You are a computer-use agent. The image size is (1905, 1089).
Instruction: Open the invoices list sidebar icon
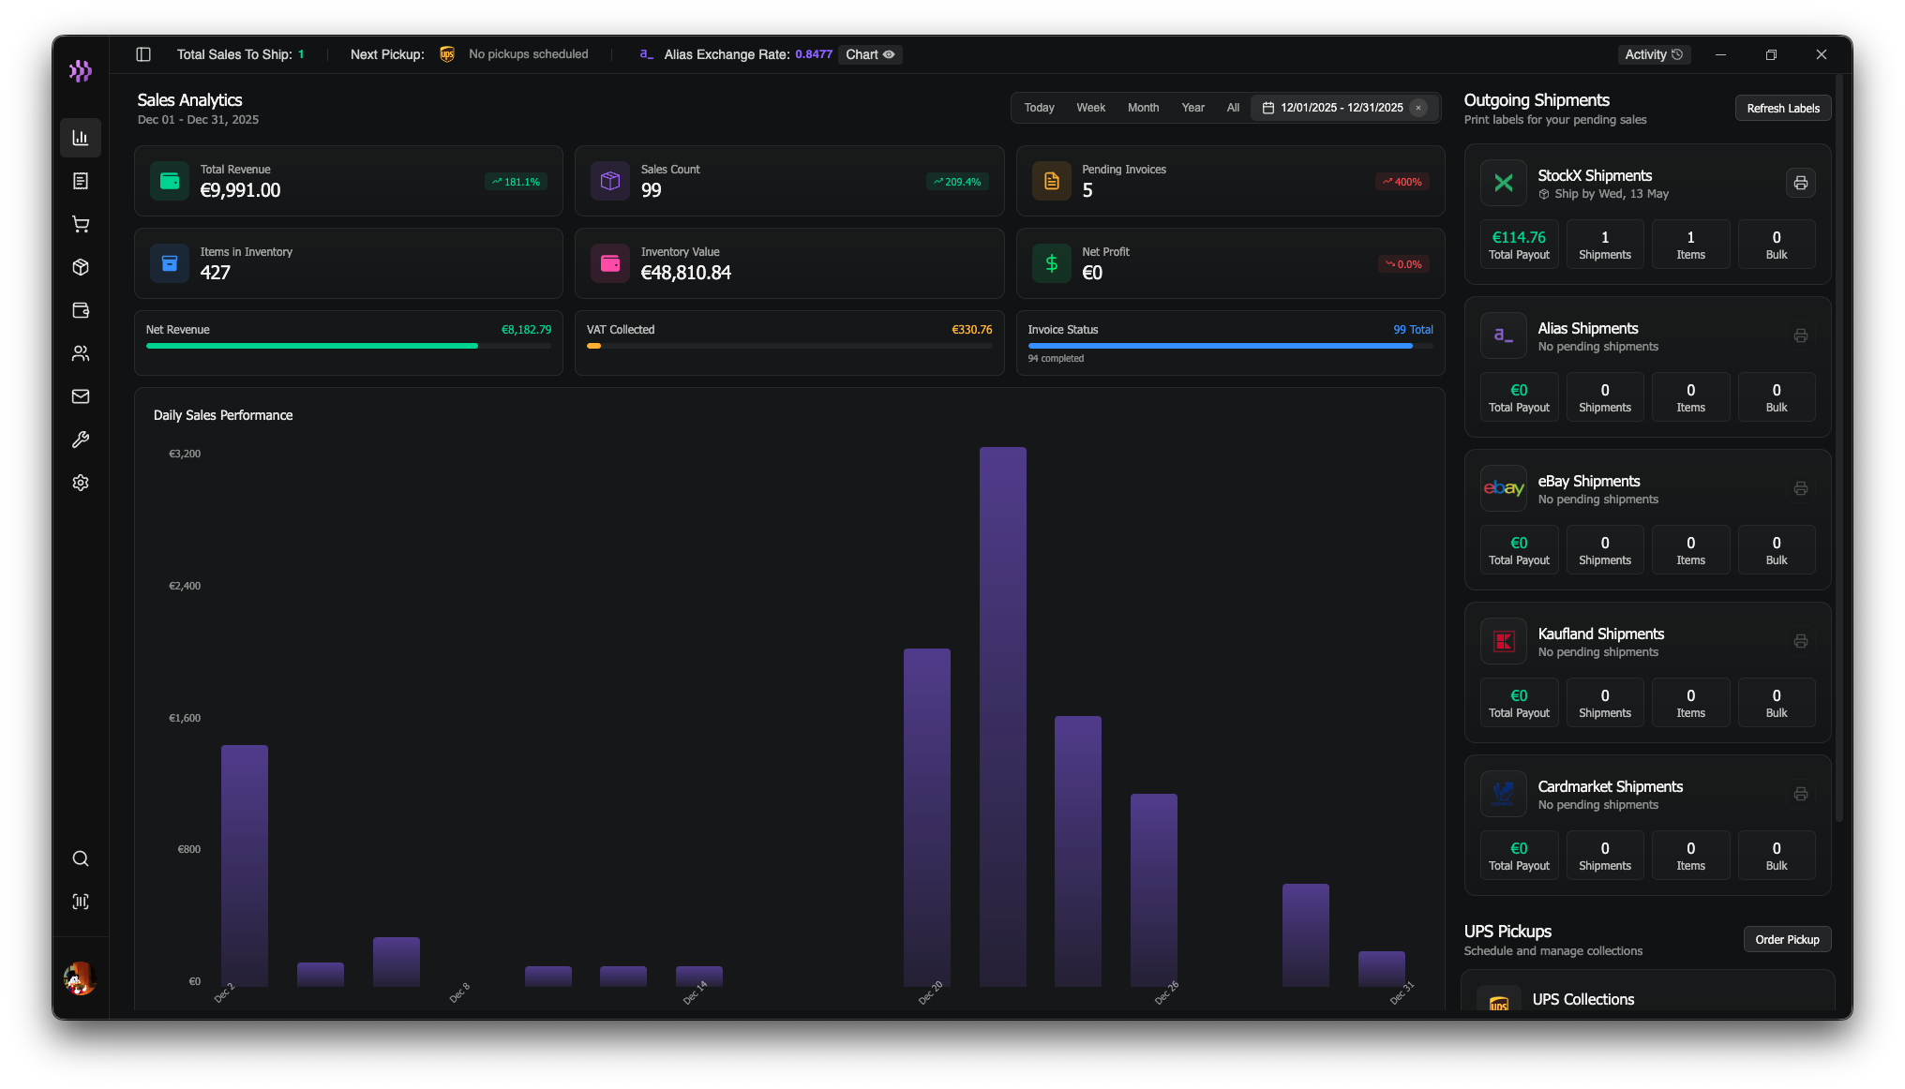pos(81,181)
